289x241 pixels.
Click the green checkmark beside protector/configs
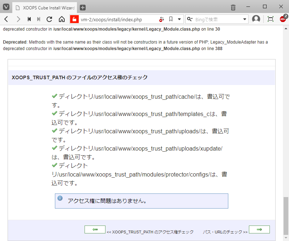(55, 165)
